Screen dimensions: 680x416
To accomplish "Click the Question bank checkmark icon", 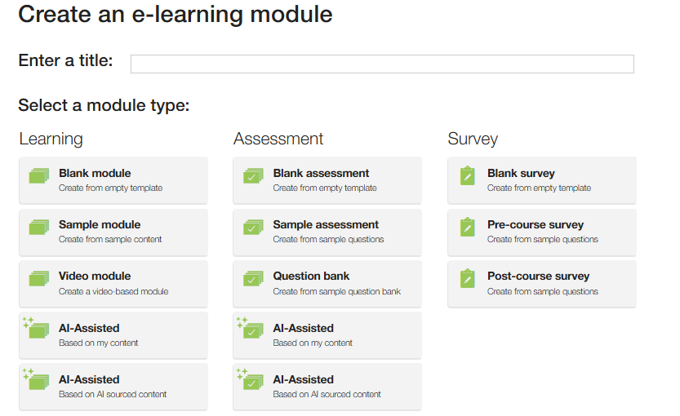I will pyautogui.click(x=253, y=279).
